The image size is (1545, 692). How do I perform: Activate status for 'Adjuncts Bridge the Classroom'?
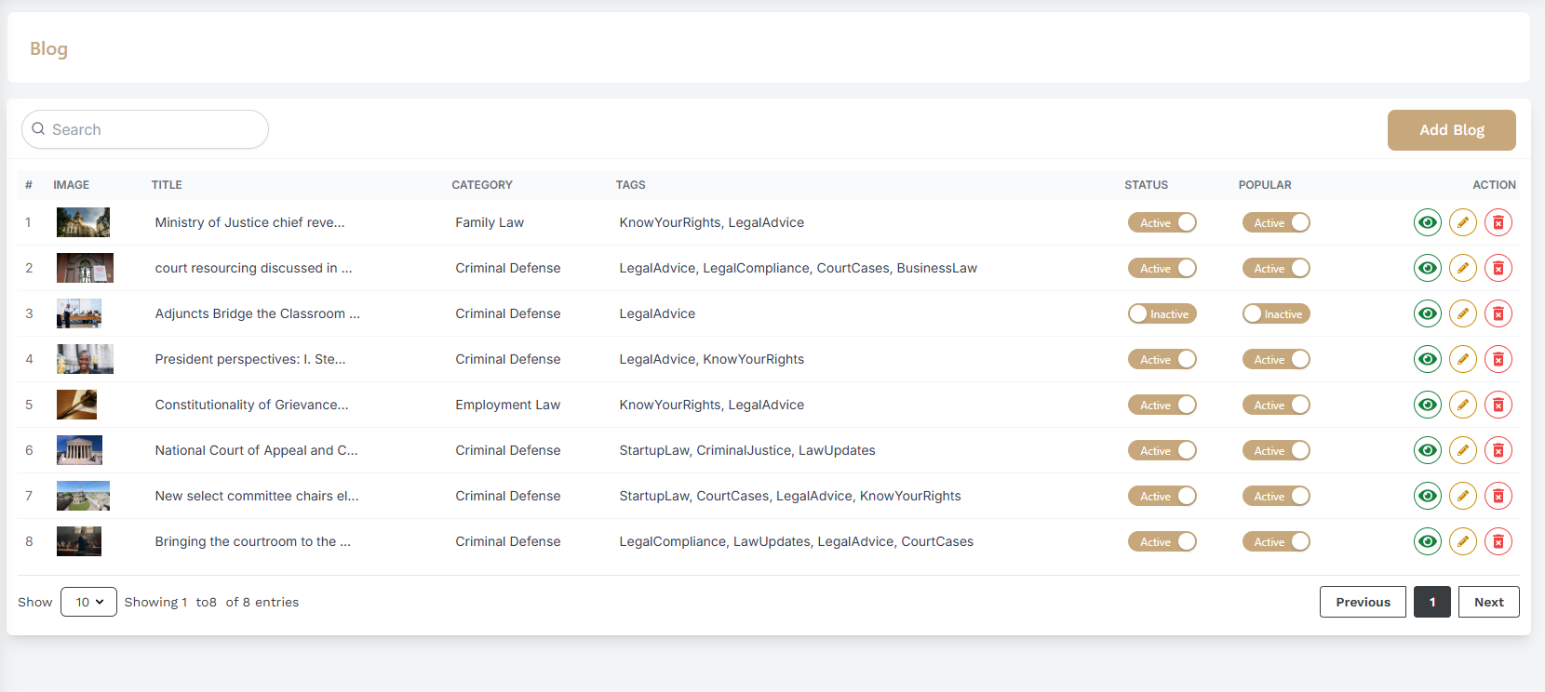click(x=1162, y=313)
